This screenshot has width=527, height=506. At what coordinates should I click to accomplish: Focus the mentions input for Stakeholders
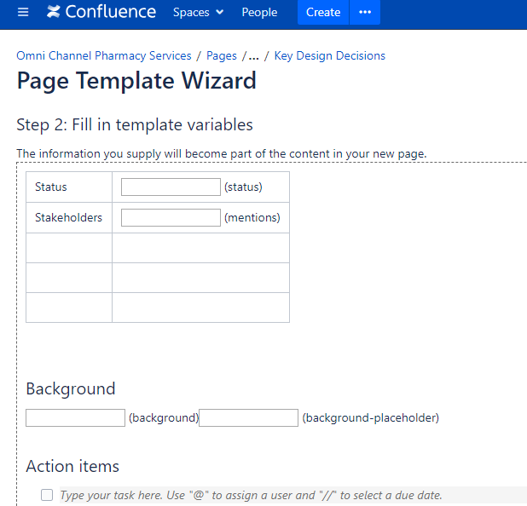point(171,217)
